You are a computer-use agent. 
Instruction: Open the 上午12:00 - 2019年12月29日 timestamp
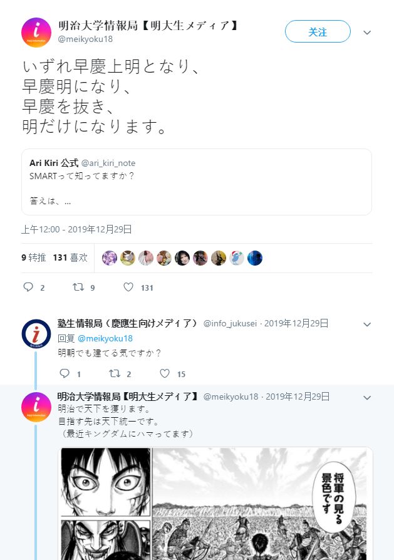[x=76, y=229]
